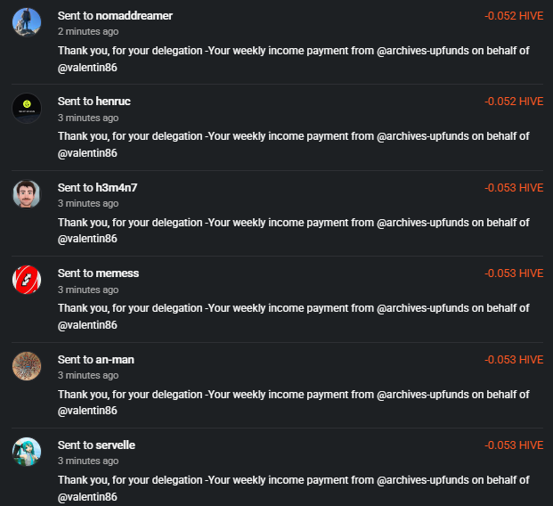Image resolution: width=553 pixels, height=506 pixels.
Task: Click the "2 minutes ago" timestamp
Action: click(88, 31)
